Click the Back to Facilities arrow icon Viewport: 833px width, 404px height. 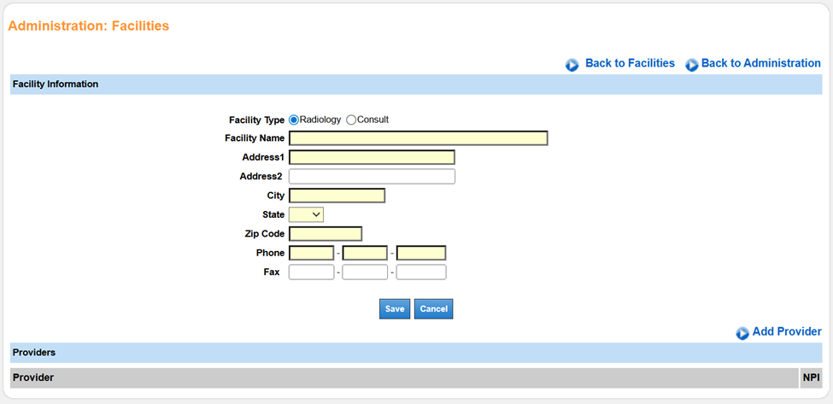point(572,65)
